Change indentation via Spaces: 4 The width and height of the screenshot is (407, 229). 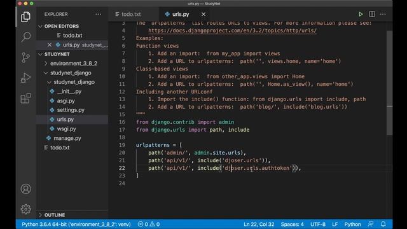(x=292, y=224)
